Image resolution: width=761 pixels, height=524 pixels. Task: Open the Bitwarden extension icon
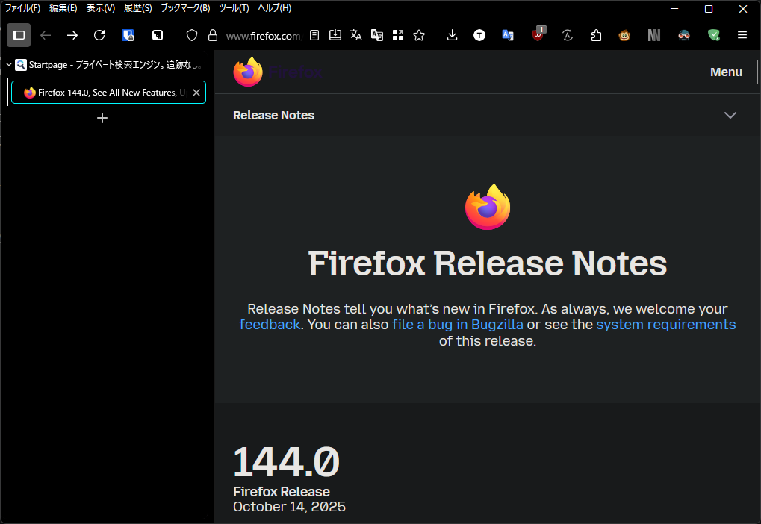pyautogui.click(x=128, y=35)
